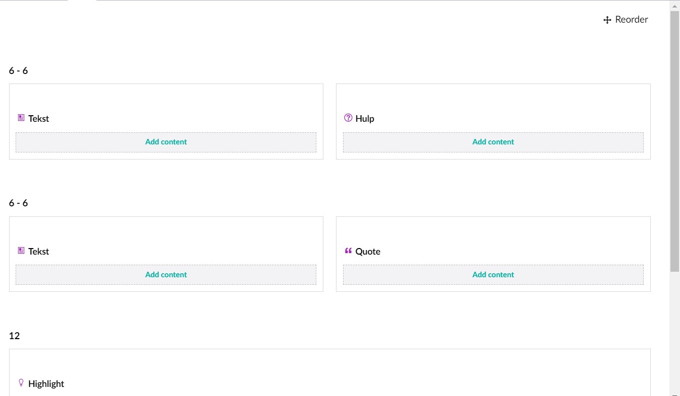680x396 pixels.
Task: Click the first-row 'Tekst' title
Action: [39, 119]
